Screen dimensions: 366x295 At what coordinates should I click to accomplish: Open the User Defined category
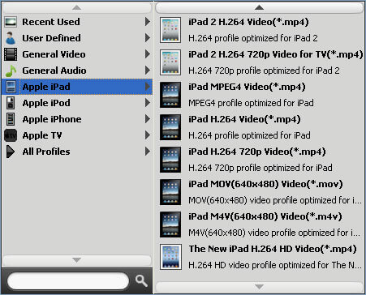click(77, 38)
